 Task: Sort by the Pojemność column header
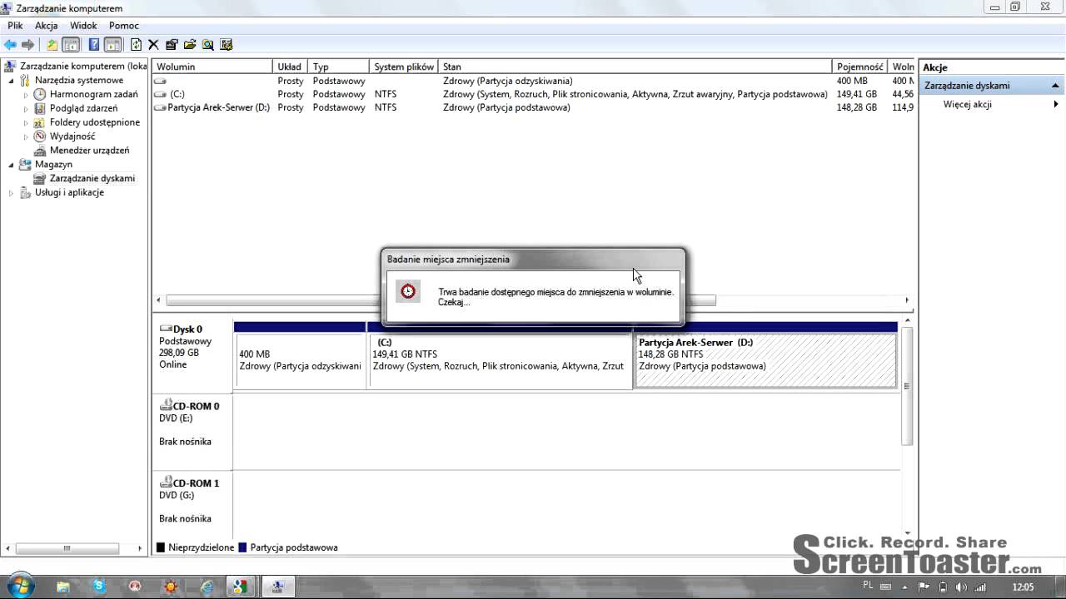pos(859,67)
